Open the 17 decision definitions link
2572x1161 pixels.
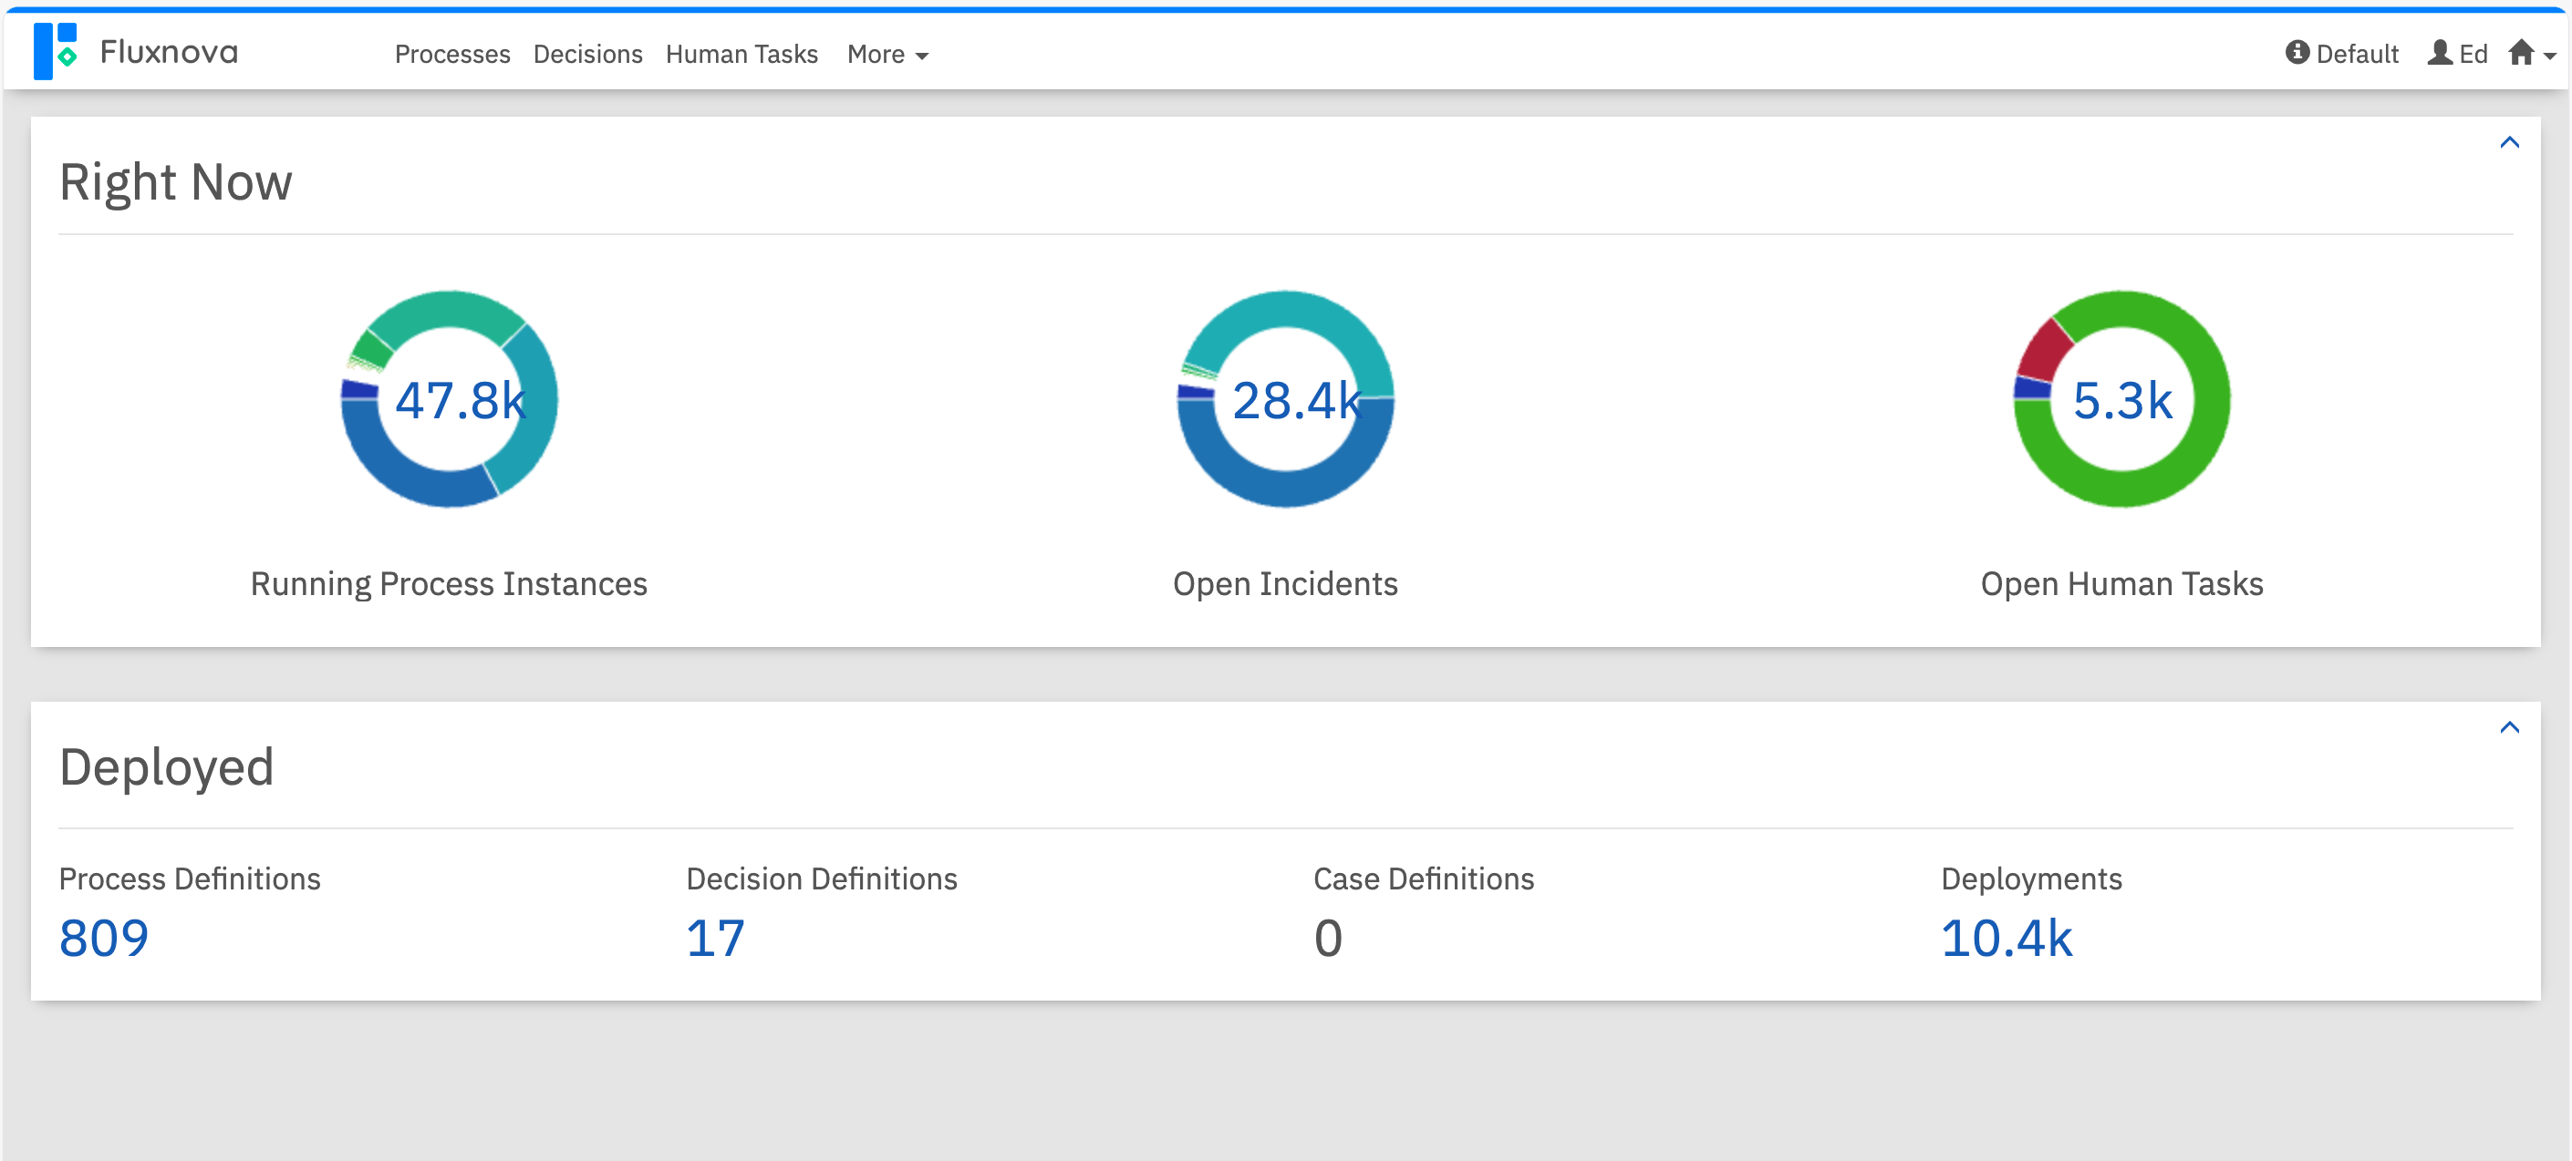715,938
